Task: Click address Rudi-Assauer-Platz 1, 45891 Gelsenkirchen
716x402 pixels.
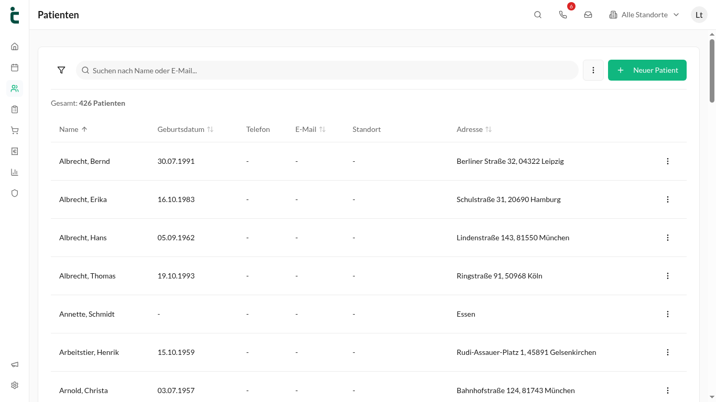Action: coord(526,352)
